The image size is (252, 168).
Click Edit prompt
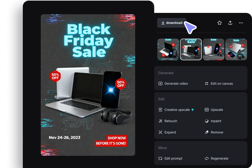click(170, 158)
